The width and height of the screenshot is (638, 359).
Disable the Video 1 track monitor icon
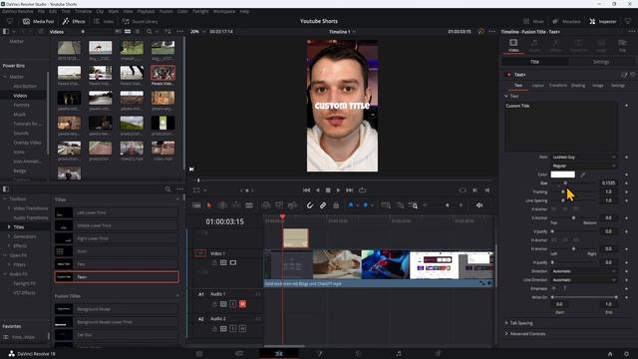tap(233, 263)
